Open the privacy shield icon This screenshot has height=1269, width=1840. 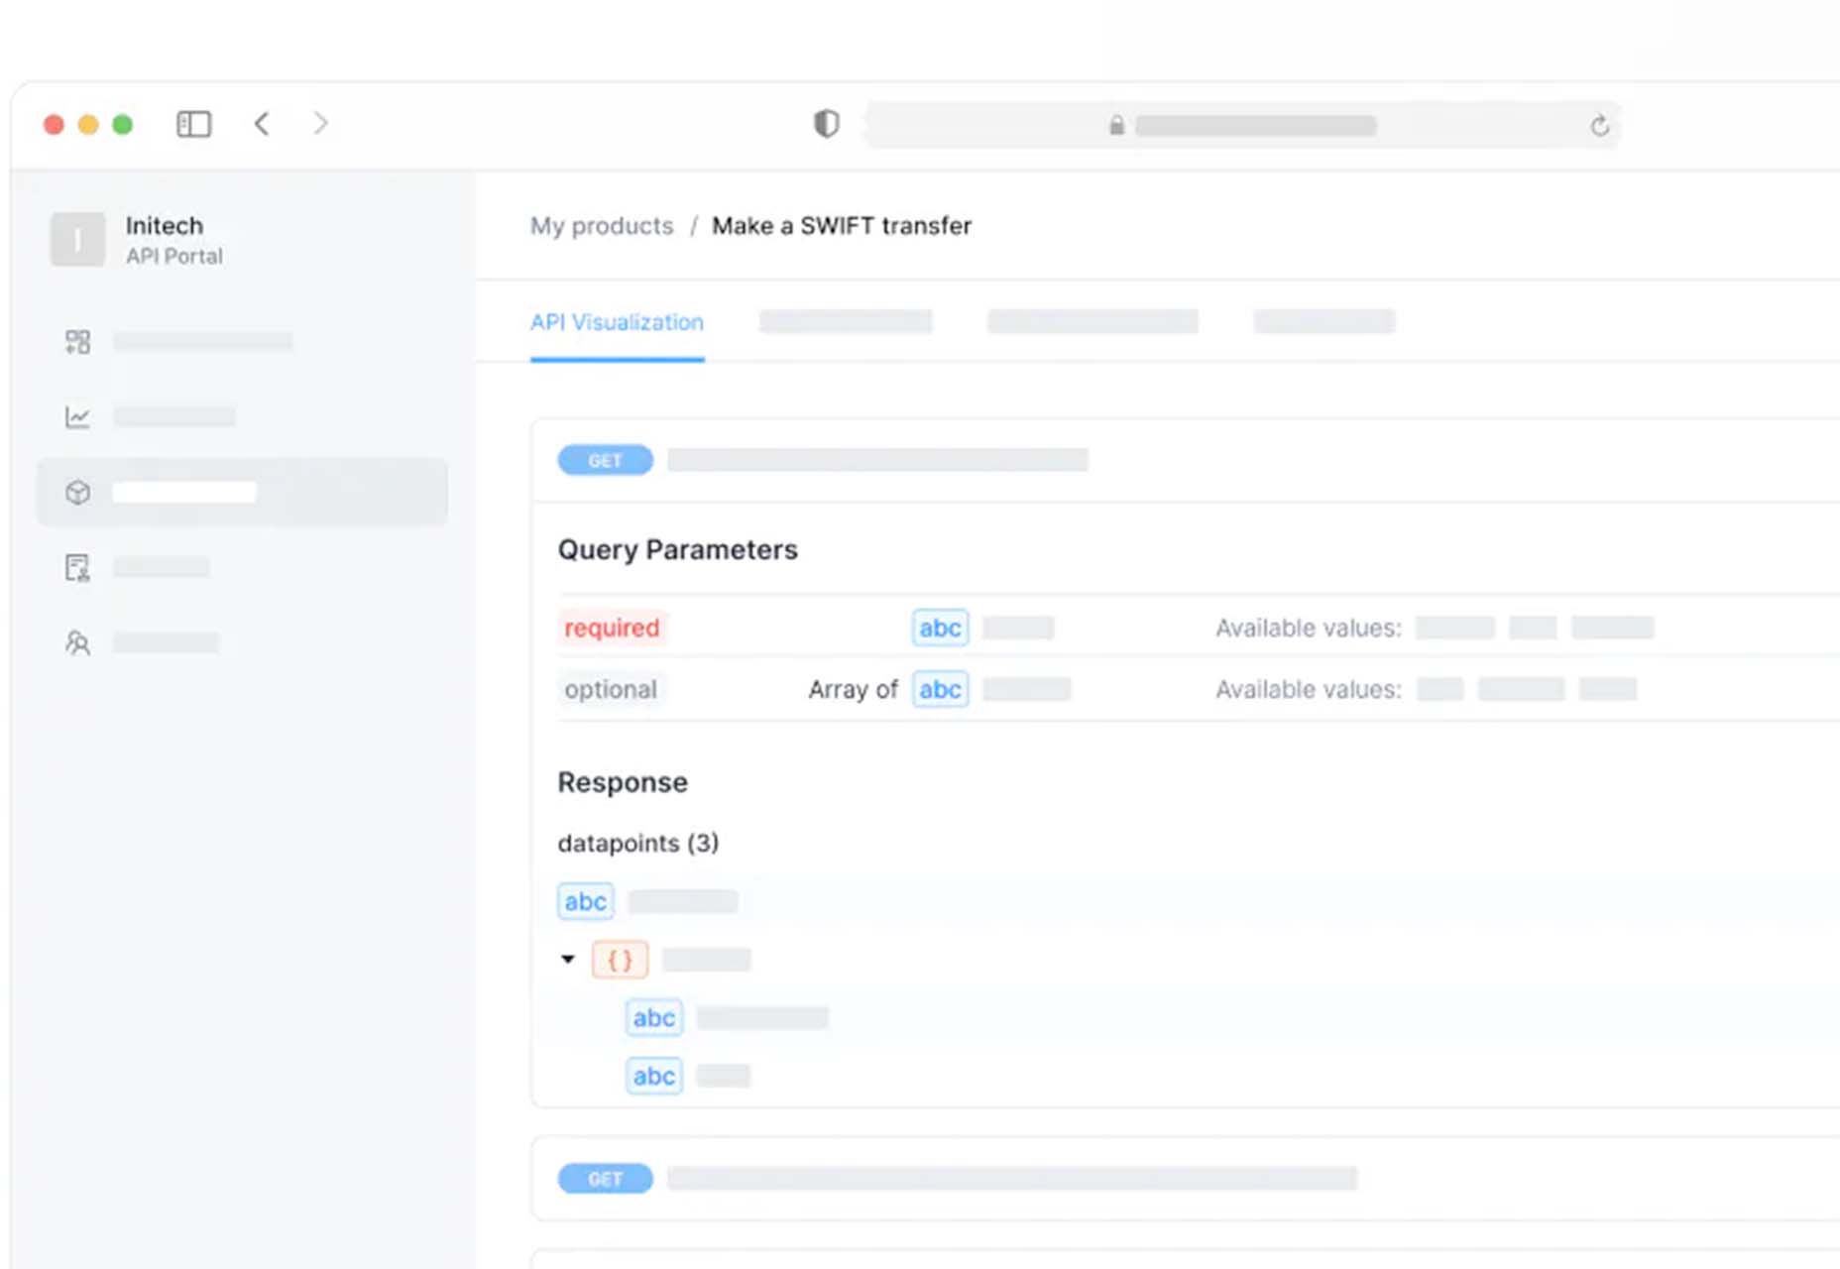click(x=826, y=124)
